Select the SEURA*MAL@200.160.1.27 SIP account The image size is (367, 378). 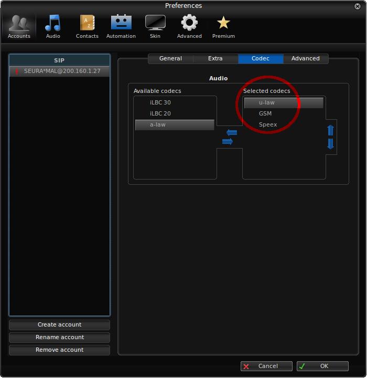[59, 71]
